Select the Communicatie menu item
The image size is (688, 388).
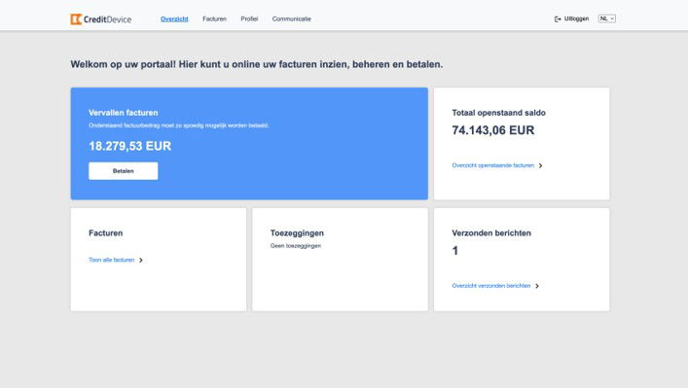coord(291,18)
